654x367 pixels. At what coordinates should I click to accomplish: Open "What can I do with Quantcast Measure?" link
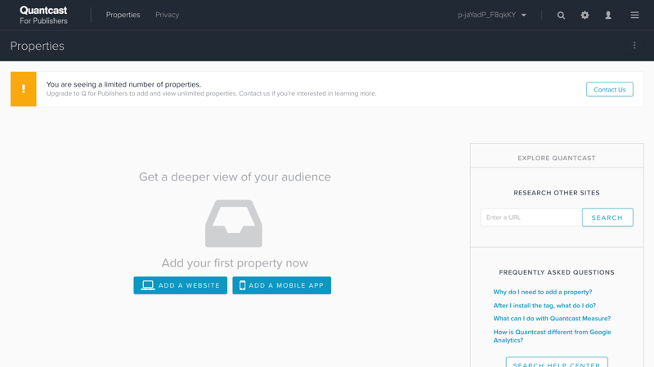click(x=552, y=319)
